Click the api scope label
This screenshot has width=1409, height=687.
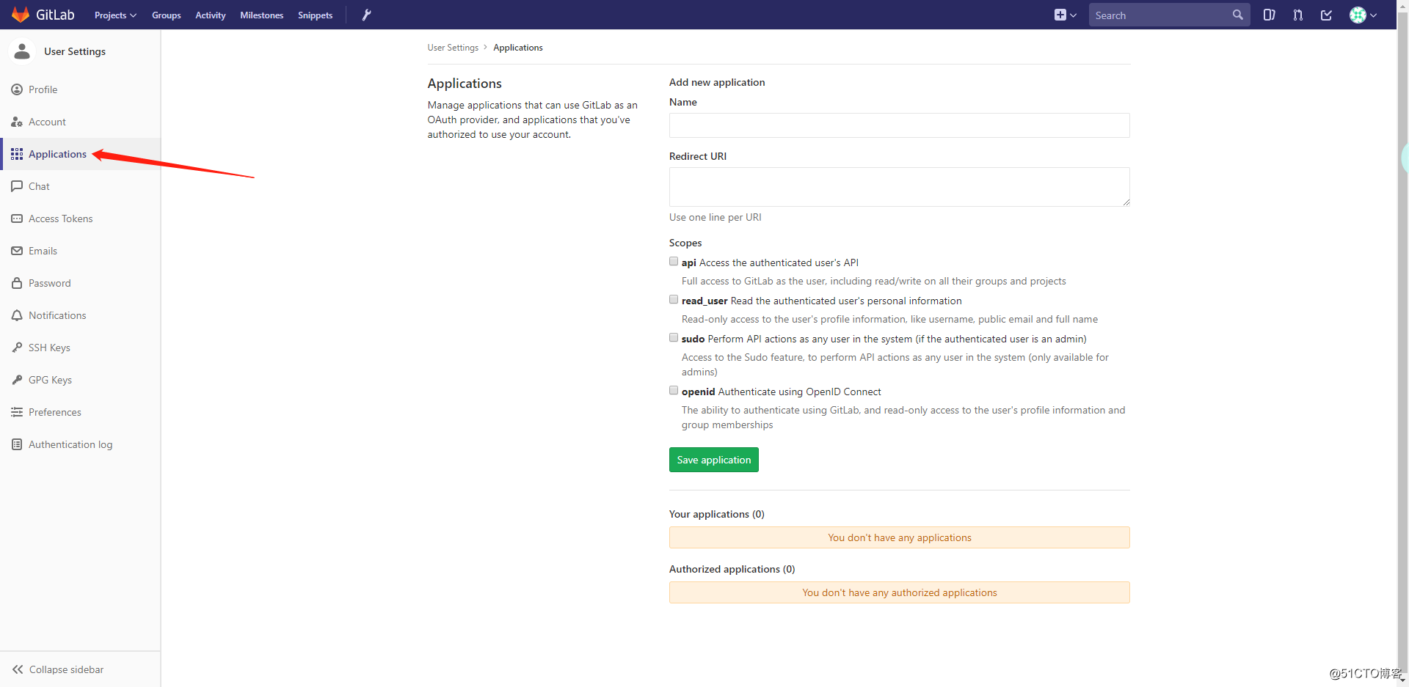[770, 262]
